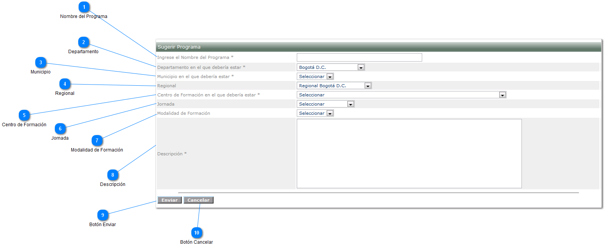Click the marker 8 above Descripción label
This screenshot has height=246, width=607.
click(113, 175)
